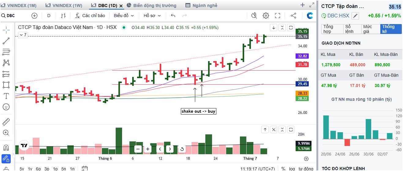Click the 11:19:17 (UTC+7) timezone selector
Image resolution: width=403 pixels, height=171 pixels.
pyautogui.click(x=258, y=169)
